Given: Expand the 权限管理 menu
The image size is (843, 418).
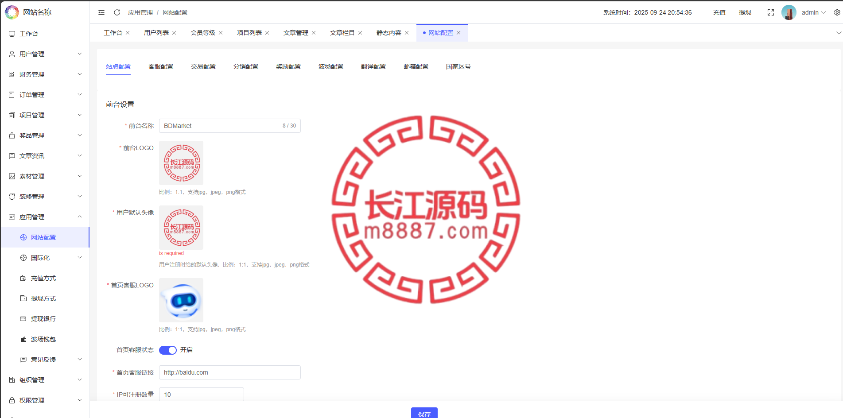Looking at the screenshot, I should pyautogui.click(x=45, y=400).
